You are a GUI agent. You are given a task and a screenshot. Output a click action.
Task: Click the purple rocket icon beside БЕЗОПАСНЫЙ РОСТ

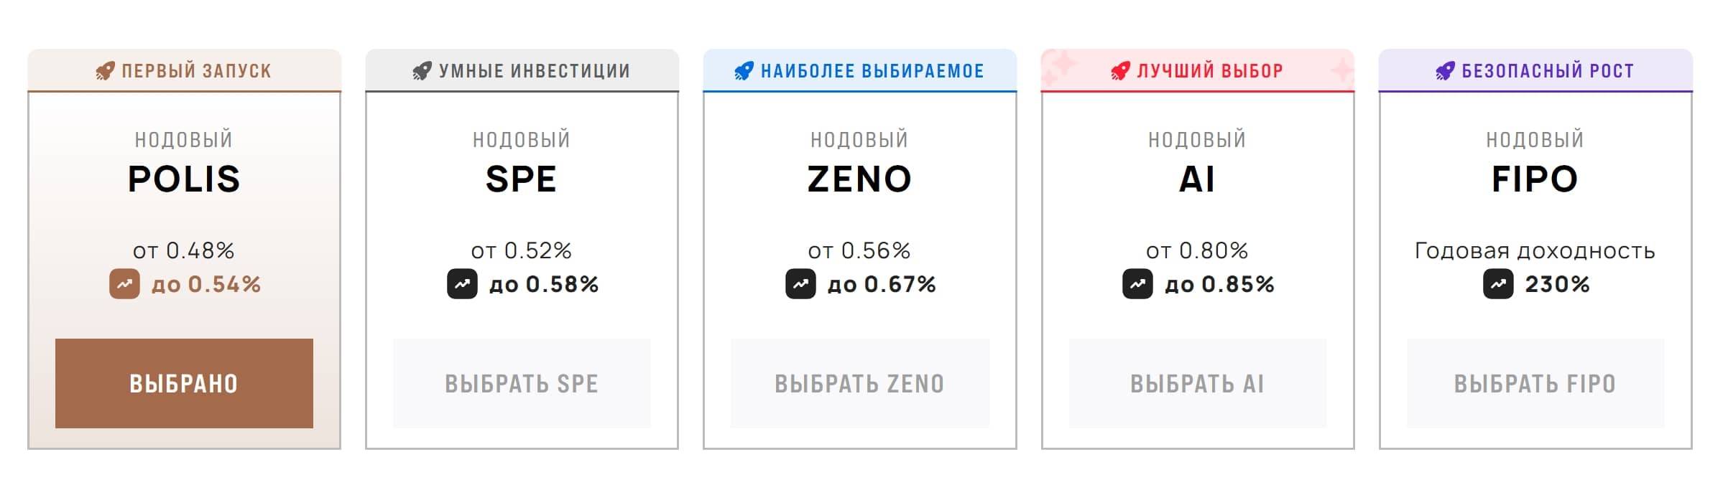(1445, 71)
